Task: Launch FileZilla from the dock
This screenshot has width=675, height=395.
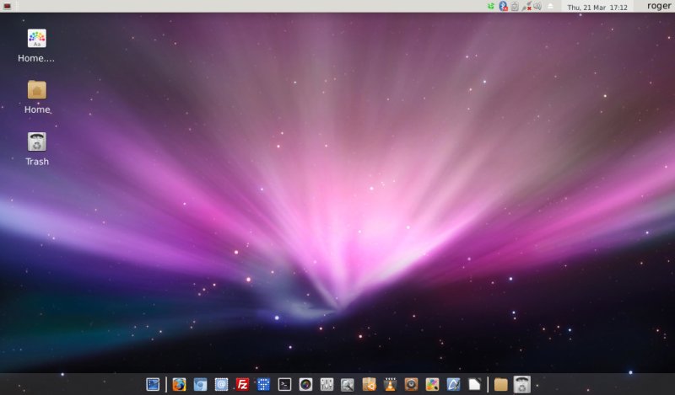Action: [x=242, y=384]
